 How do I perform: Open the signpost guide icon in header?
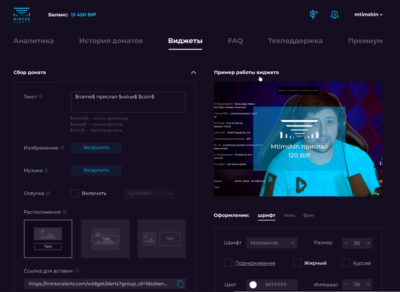pyautogui.click(x=313, y=14)
